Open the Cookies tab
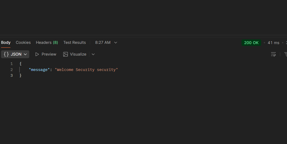The width and height of the screenshot is (287, 144). [x=23, y=43]
